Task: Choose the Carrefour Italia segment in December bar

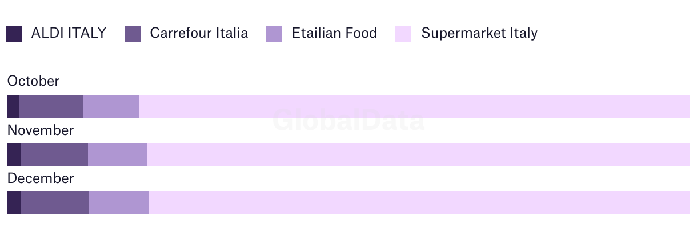Action: (x=55, y=202)
